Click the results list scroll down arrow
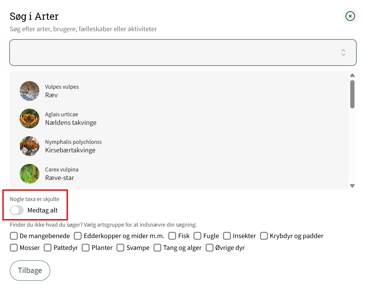Viewport: 365px width, 289px height. coord(353,186)
